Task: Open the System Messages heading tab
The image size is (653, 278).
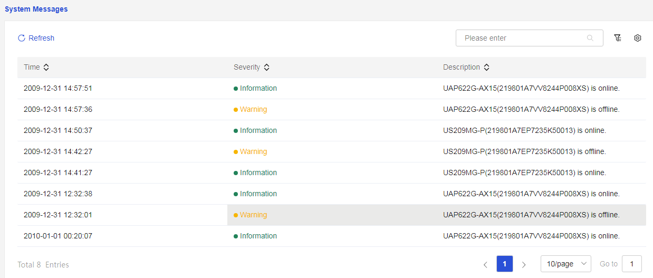Action: [36, 9]
